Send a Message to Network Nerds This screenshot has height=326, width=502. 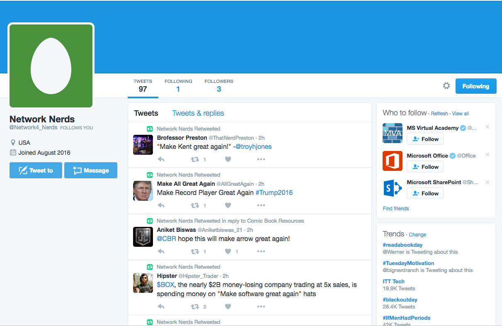91,170
